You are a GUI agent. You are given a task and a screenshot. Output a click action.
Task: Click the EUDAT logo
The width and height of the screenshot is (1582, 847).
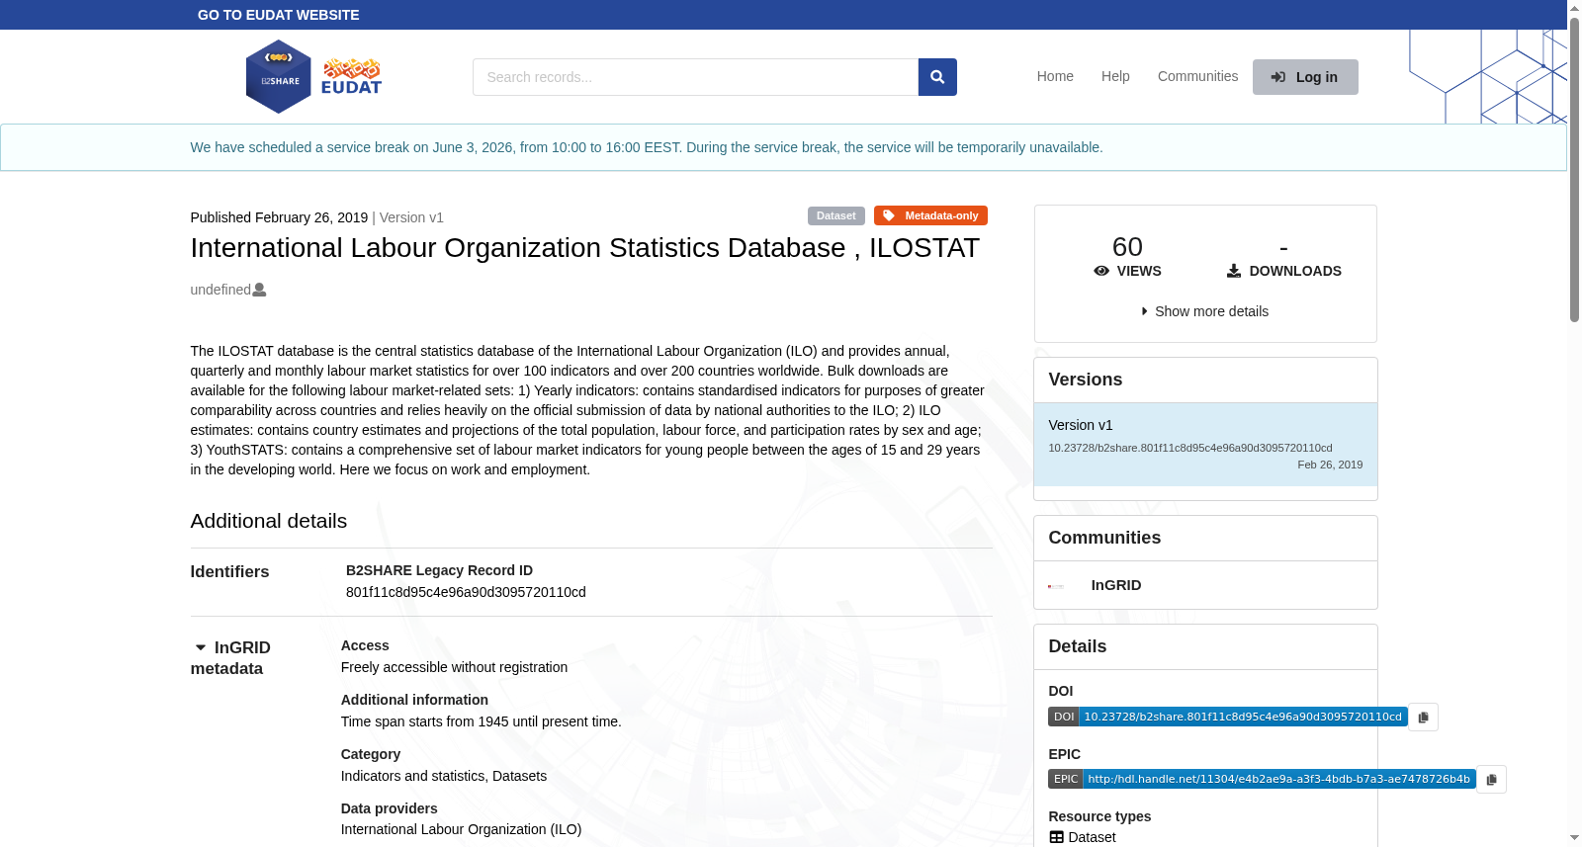pyautogui.click(x=351, y=77)
